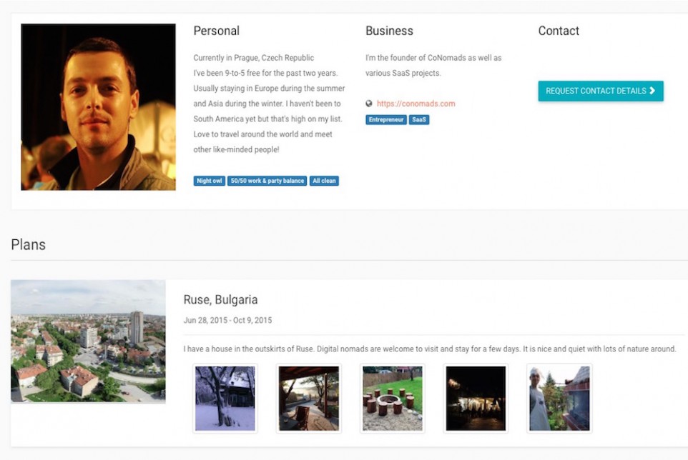Click the Plans section heading
This screenshot has height=460, width=688.
29,244
